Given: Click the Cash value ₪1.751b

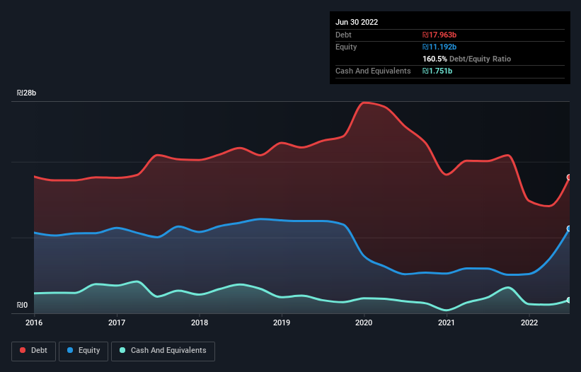Looking at the screenshot, I should click(x=437, y=71).
